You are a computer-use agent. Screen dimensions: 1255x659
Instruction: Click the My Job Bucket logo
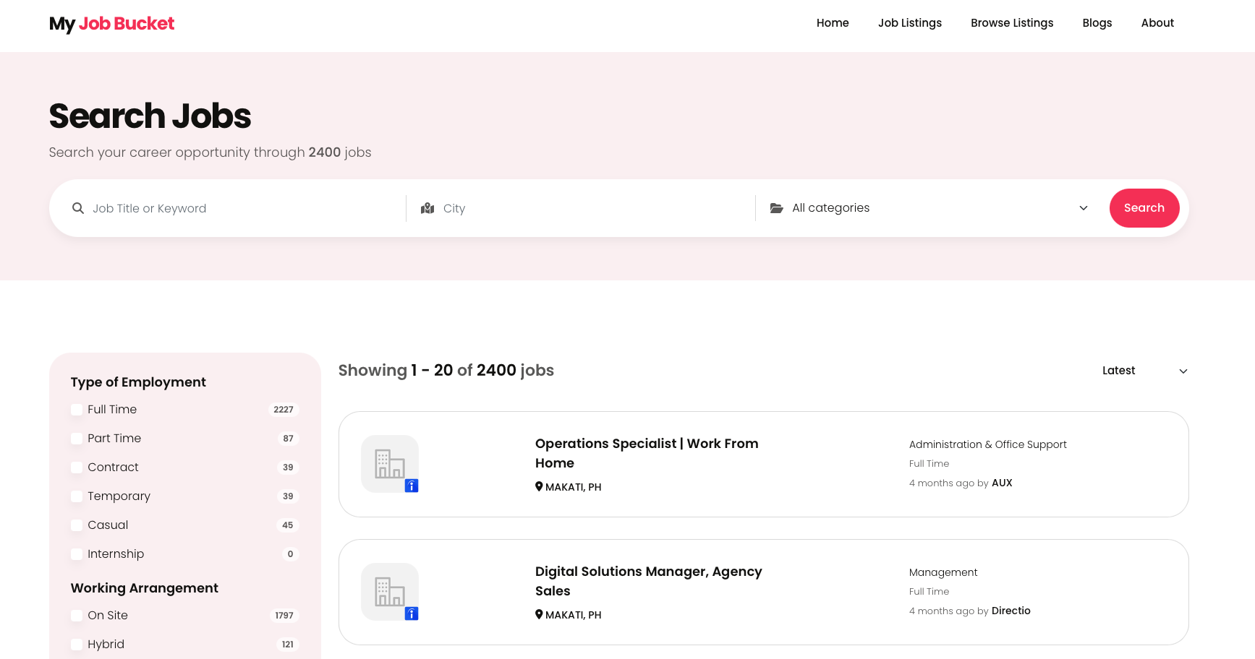(x=111, y=24)
